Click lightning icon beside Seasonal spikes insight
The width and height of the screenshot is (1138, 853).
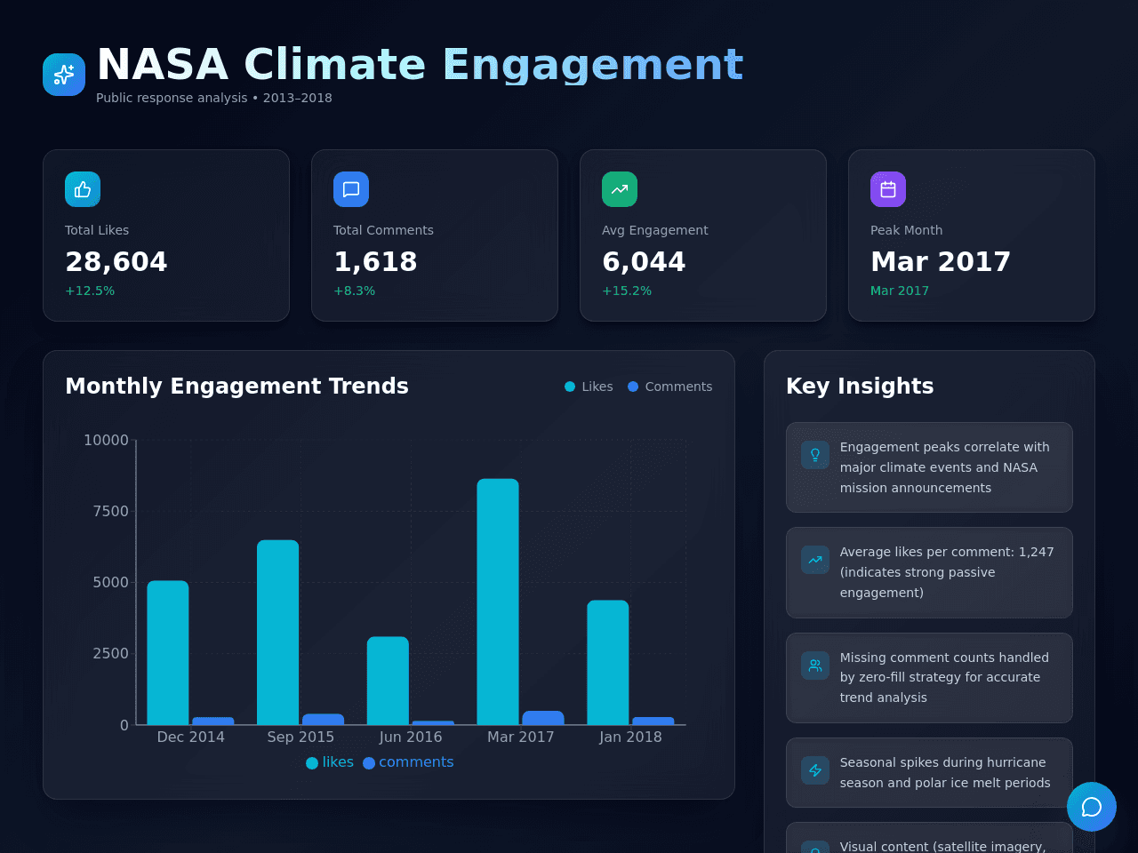tap(815, 770)
